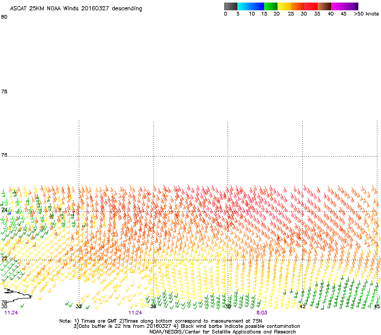Click the longitude label '33'
This screenshot has height=335, width=381.
point(78,307)
